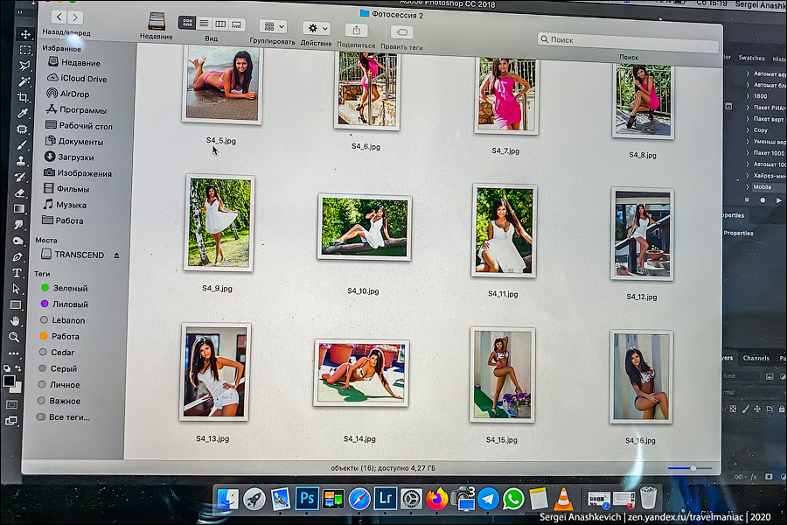Select the Horizontal Type tool
The width and height of the screenshot is (787, 525).
(17, 273)
